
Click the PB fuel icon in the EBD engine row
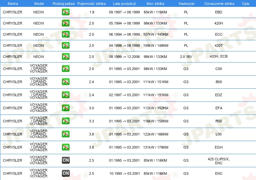66,12
